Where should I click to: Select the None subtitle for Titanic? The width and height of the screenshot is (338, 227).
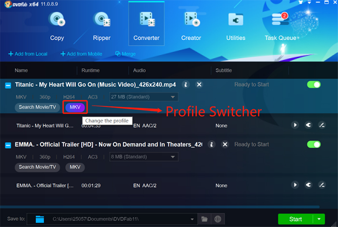coord(221,126)
